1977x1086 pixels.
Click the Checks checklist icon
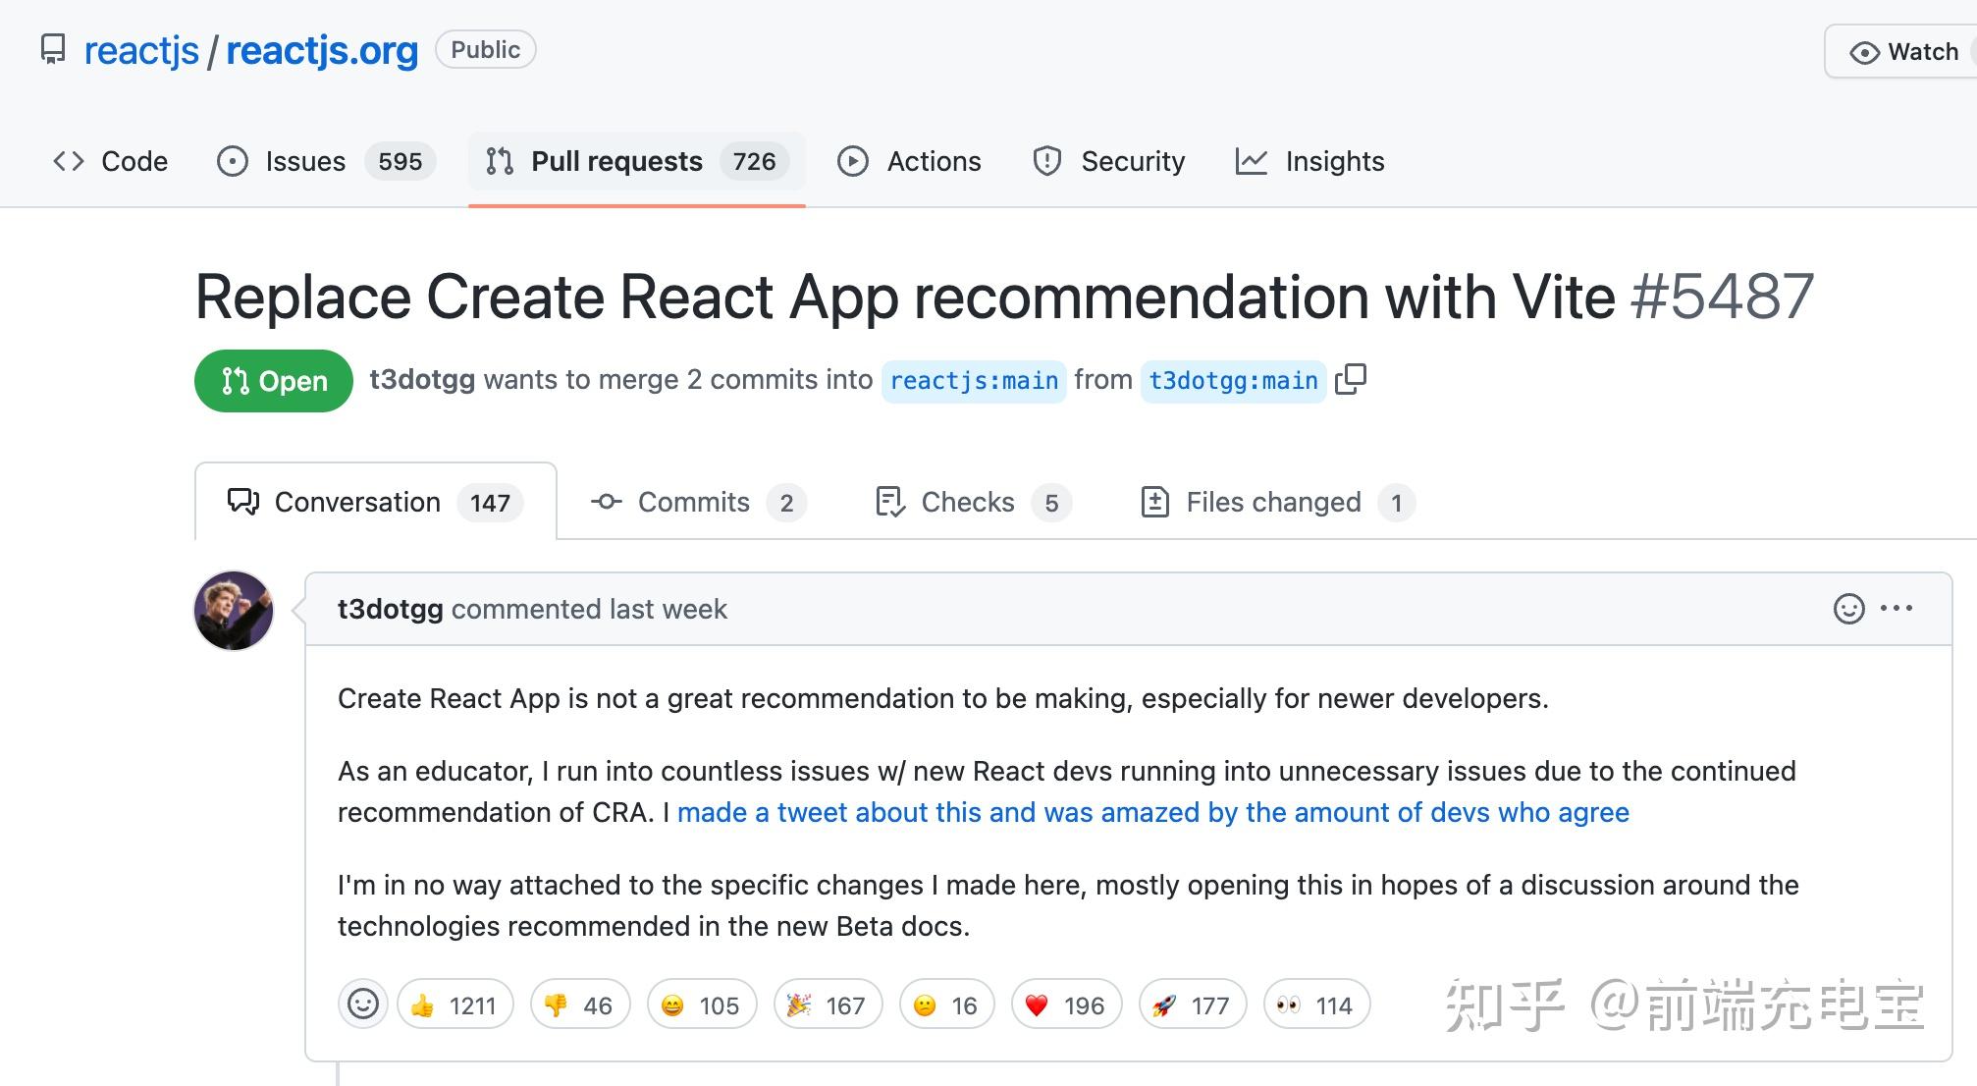coord(889,502)
